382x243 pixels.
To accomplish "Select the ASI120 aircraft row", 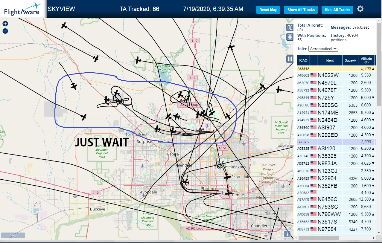I will (x=336, y=149).
